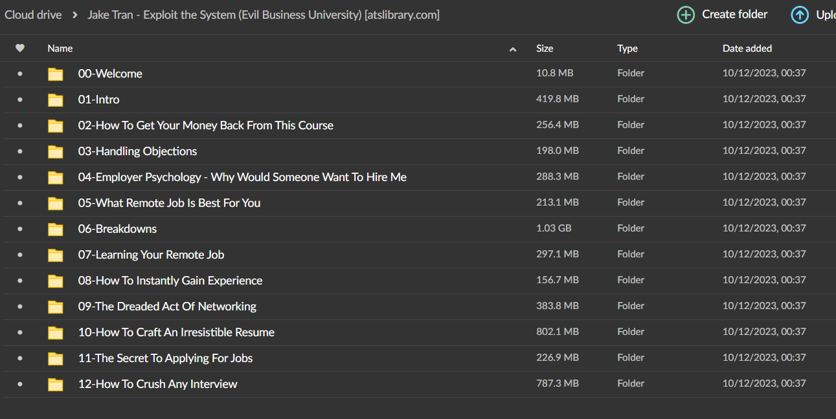Viewport: 836px width, 419px height.
Task: Click folder icon for 04-Employer Psychology
Action: point(56,178)
